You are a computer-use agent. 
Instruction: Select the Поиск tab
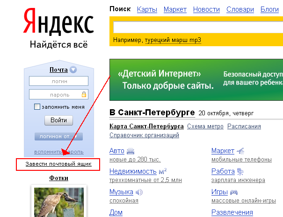(x=120, y=9)
